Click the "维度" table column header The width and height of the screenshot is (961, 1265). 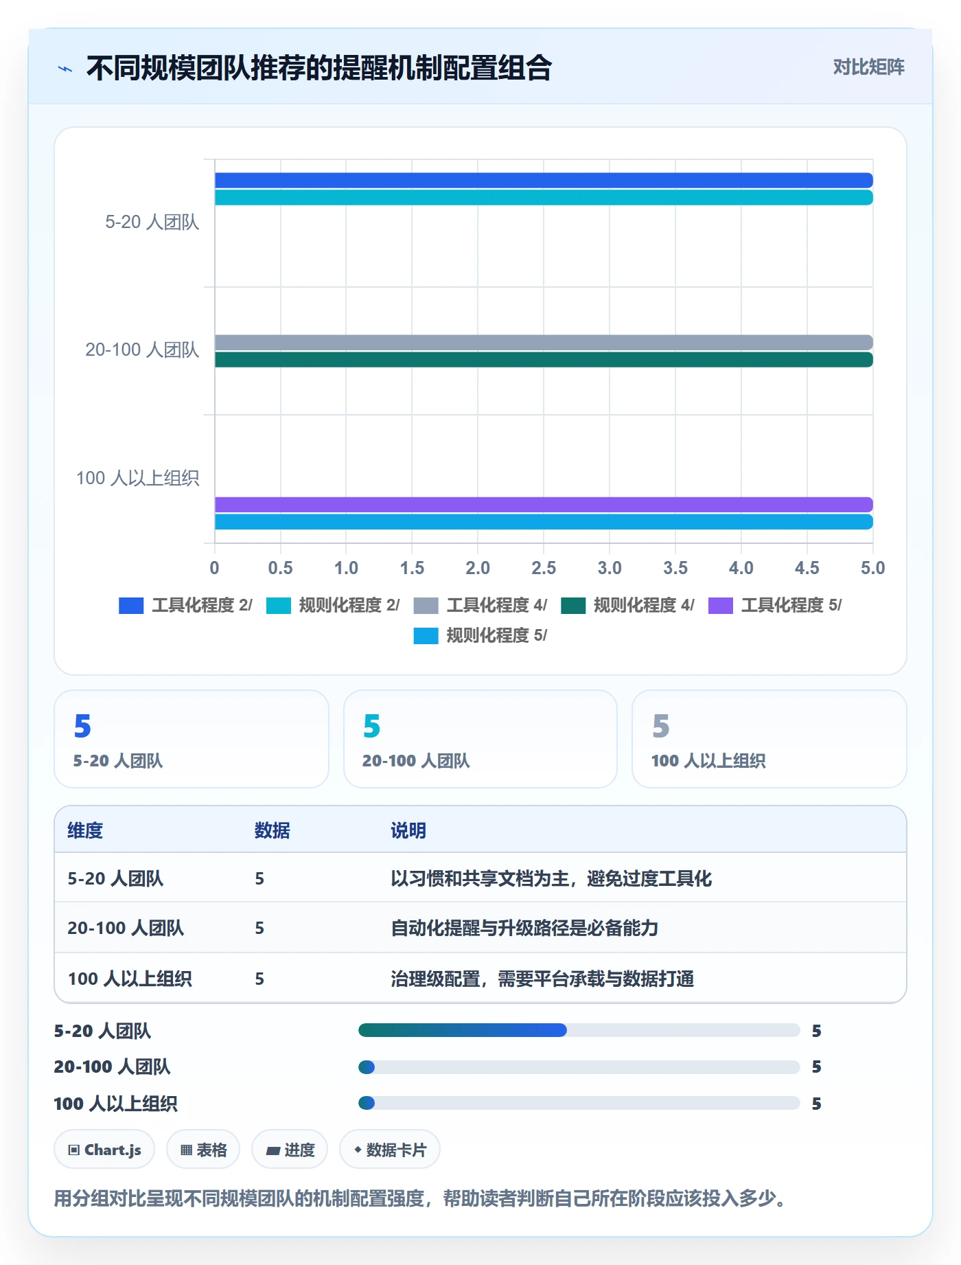pos(85,830)
